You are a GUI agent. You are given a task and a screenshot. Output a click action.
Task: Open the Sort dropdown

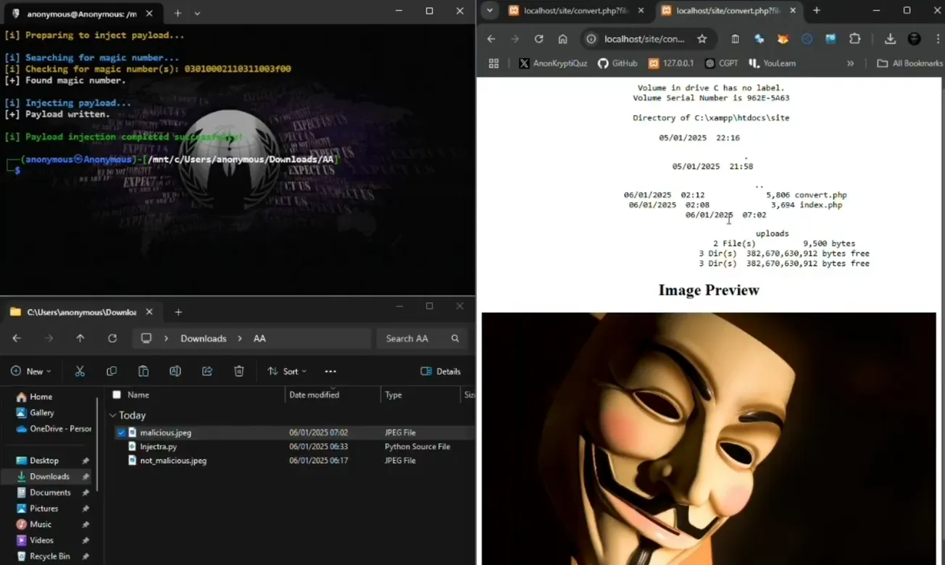point(288,371)
